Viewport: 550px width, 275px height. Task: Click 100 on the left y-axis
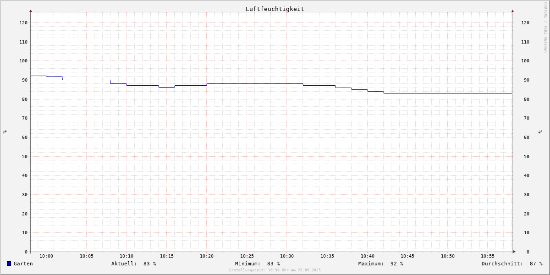click(23, 61)
